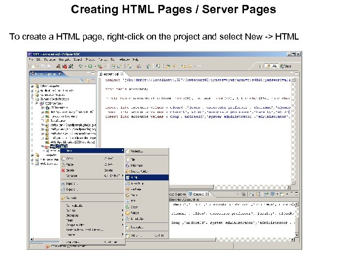The image size is (352, 264).
Task: Click the console horizontal scrollbar right arrow
Action: 292,240
